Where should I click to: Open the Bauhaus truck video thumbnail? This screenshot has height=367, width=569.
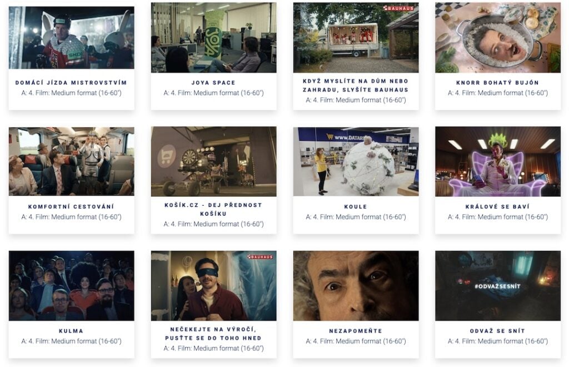pyautogui.click(x=356, y=37)
